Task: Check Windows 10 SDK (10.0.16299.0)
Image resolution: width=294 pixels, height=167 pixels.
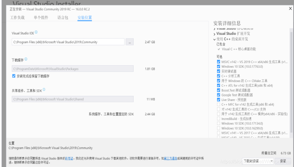Action: point(219,128)
